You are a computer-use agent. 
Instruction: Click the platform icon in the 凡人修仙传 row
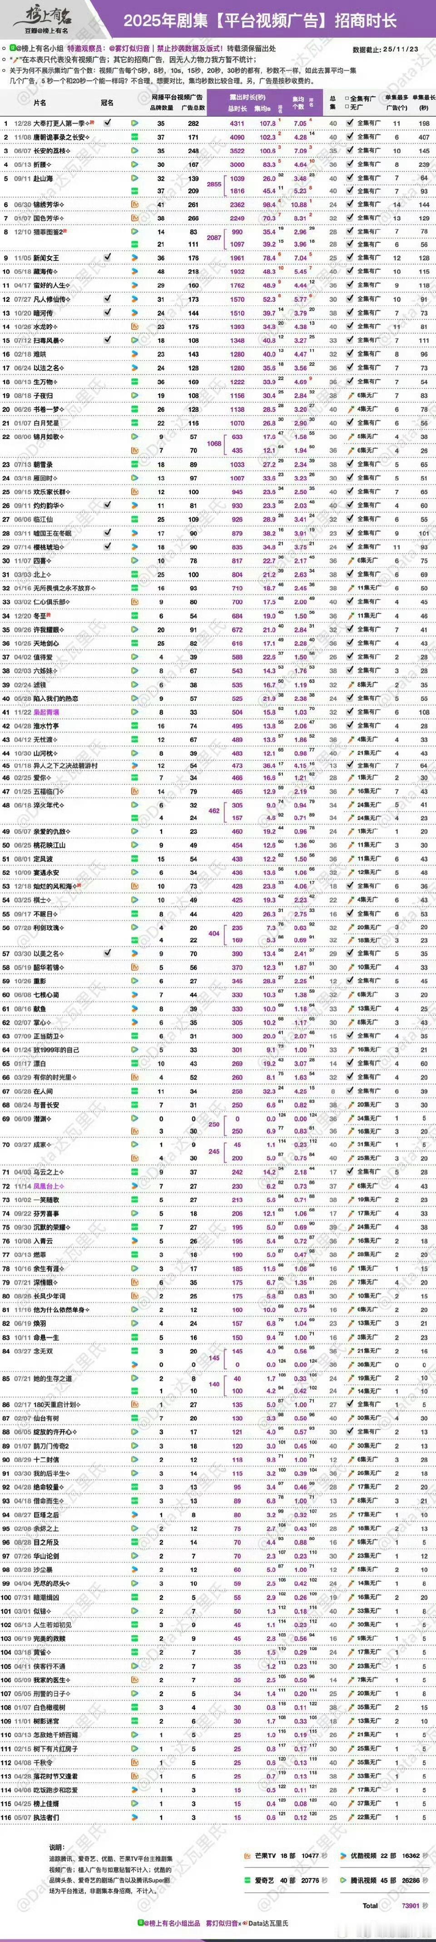[x=135, y=300]
